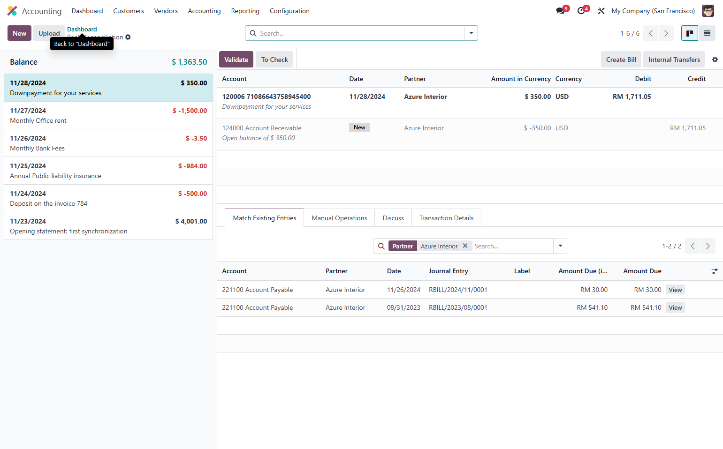Switch to the Discuss tab
Image resolution: width=723 pixels, height=449 pixels.
coord(393,218)
